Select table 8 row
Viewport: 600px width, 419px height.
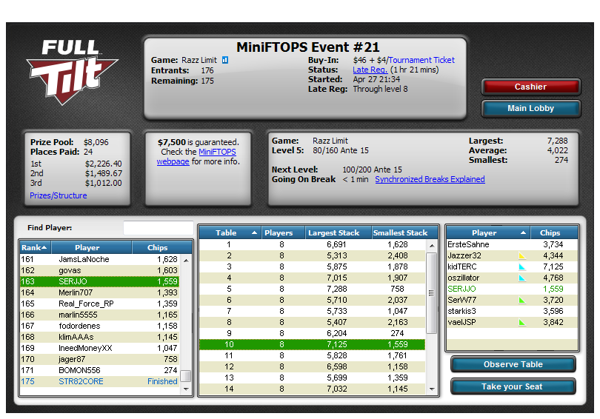point(313,322)
